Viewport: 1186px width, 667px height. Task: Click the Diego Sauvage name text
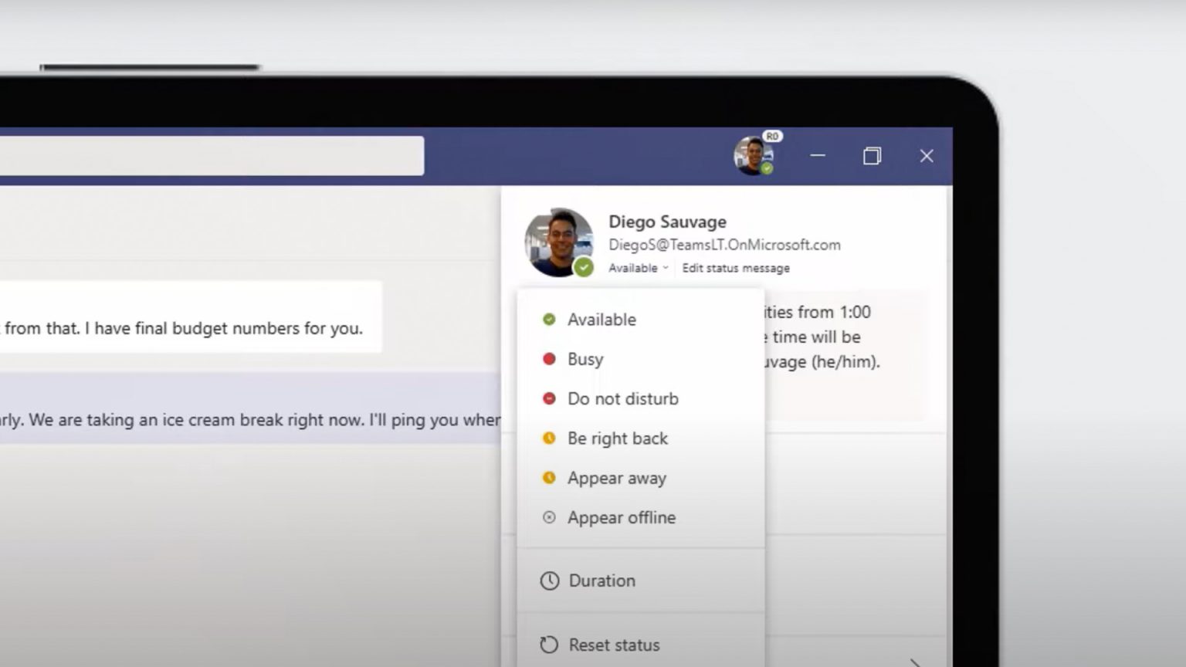click(x=667, y=222)
